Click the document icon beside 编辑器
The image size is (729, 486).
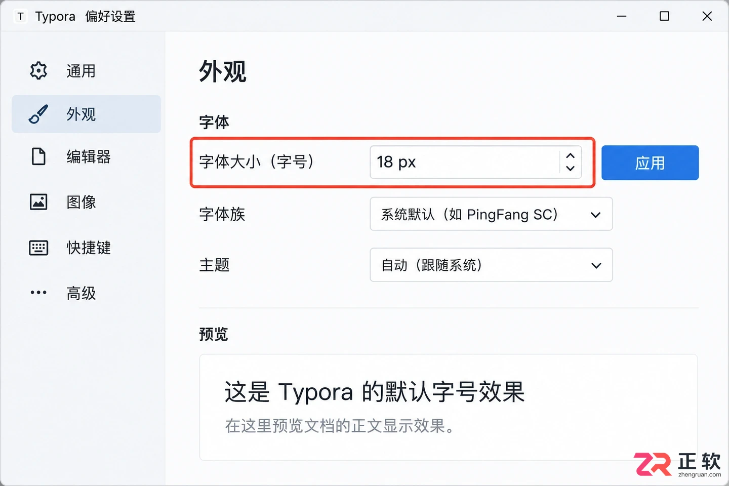(38, 157)
